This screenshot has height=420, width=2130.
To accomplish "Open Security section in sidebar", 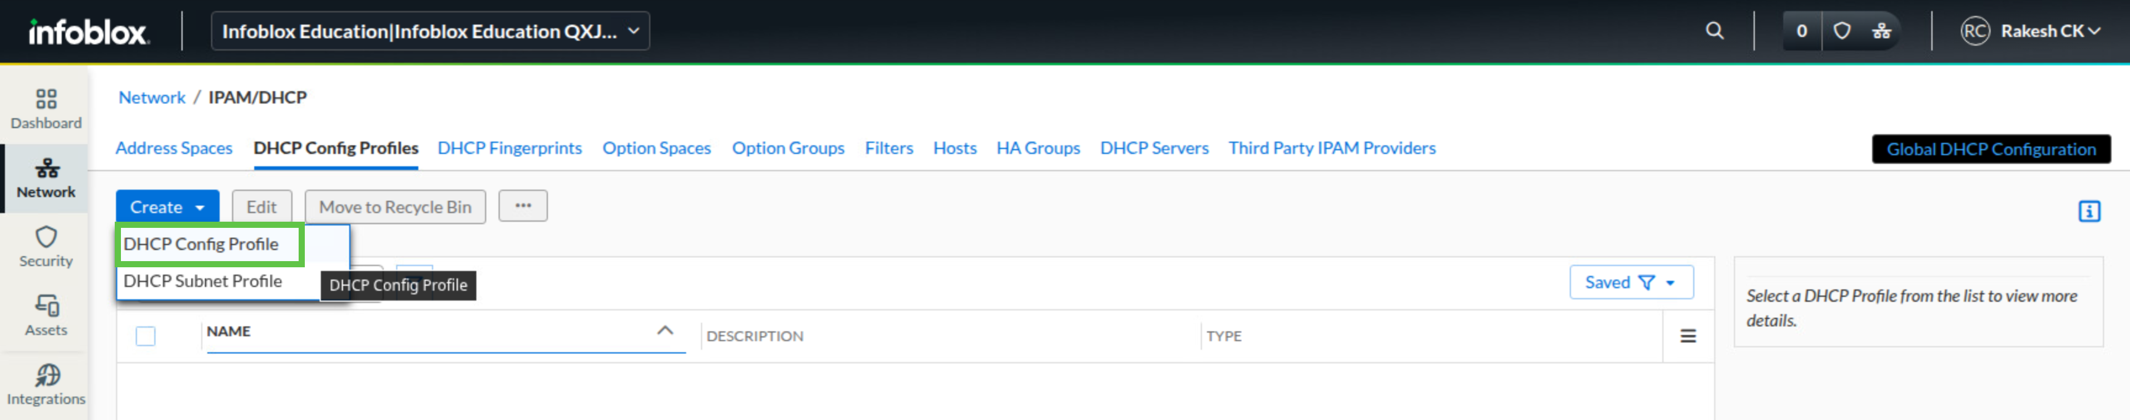I will [46, 247].
